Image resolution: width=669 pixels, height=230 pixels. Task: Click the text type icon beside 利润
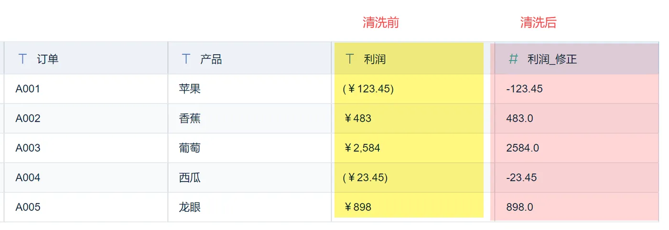tap(350, 59)
